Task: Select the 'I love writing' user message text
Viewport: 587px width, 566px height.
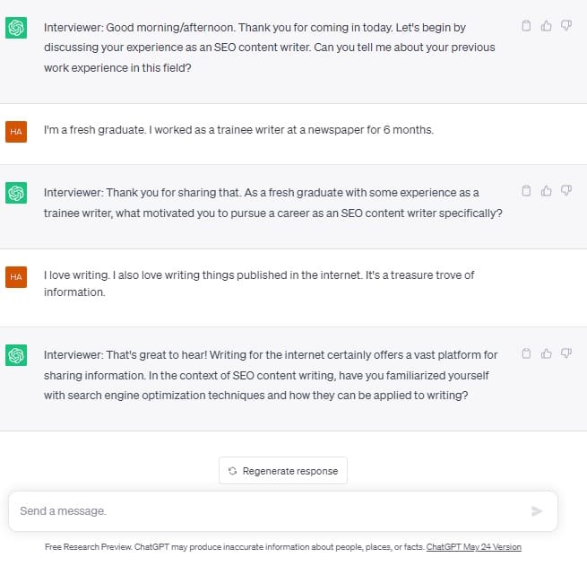Action: (259, 283)
